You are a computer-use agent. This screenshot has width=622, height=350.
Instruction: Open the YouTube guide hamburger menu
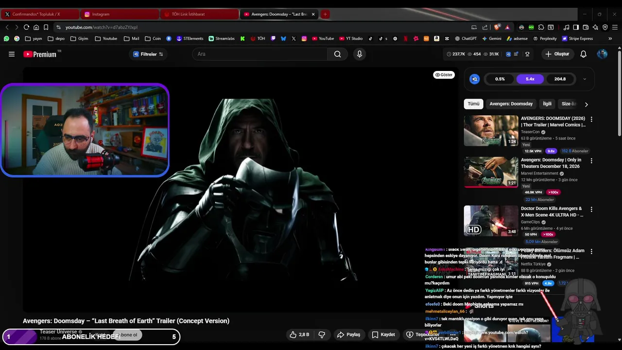pos(12,54)
